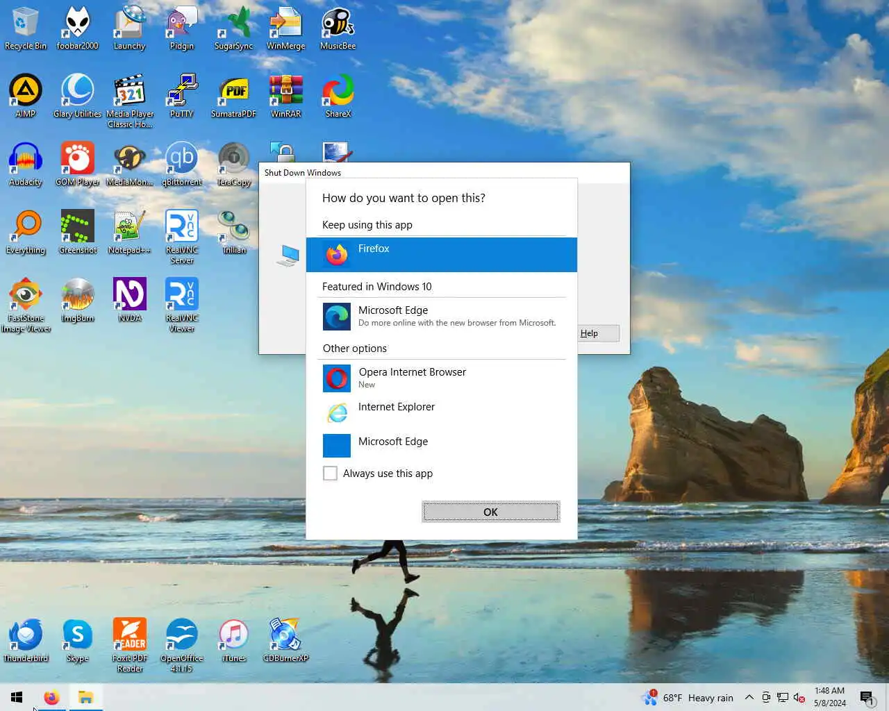This screenshot has height=711, width=889.
Task: Select the NVDA desktop shortcut
Action: [x=129, y=300]
